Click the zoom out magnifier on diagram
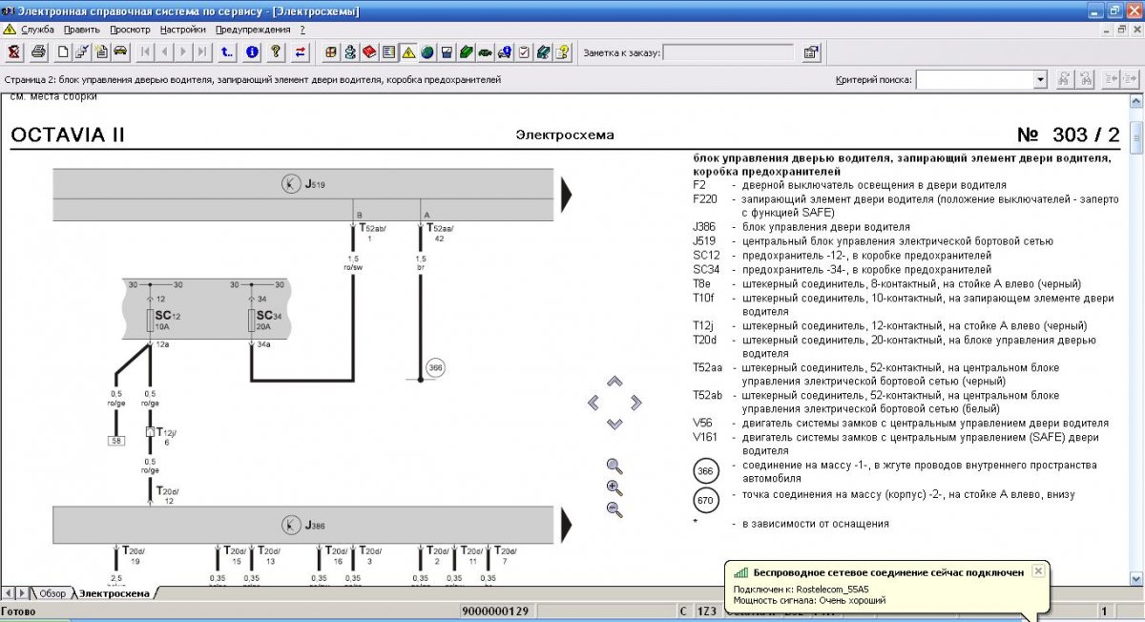1145x622 pixels. point(614,509)
